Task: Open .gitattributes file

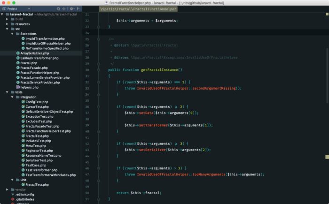Action: (x=24, y=199)
